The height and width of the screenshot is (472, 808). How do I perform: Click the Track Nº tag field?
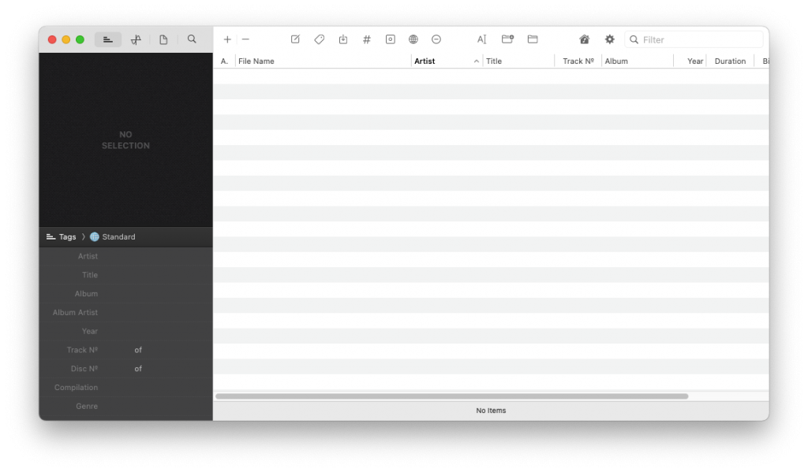[x=125, y=350]
